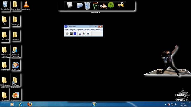The image size is (191, 107).
Task: Open the taskbar clock showing 15:14
Action: [183, 104]
